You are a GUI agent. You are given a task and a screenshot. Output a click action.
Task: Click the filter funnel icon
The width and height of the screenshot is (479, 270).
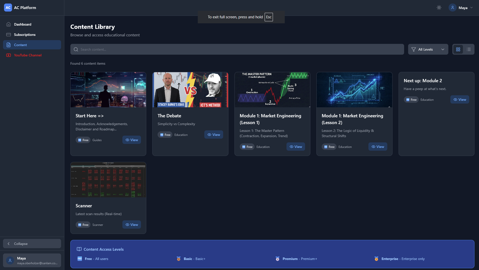tap(413, 49)
